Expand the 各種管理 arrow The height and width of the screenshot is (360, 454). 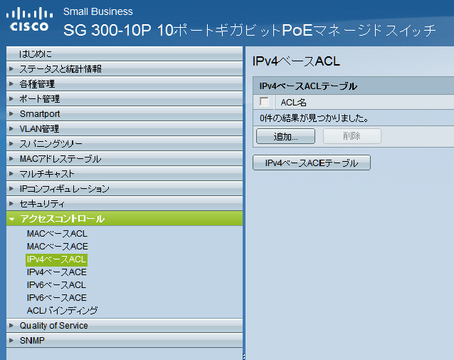pyautogui.click(x=11, y=84)
